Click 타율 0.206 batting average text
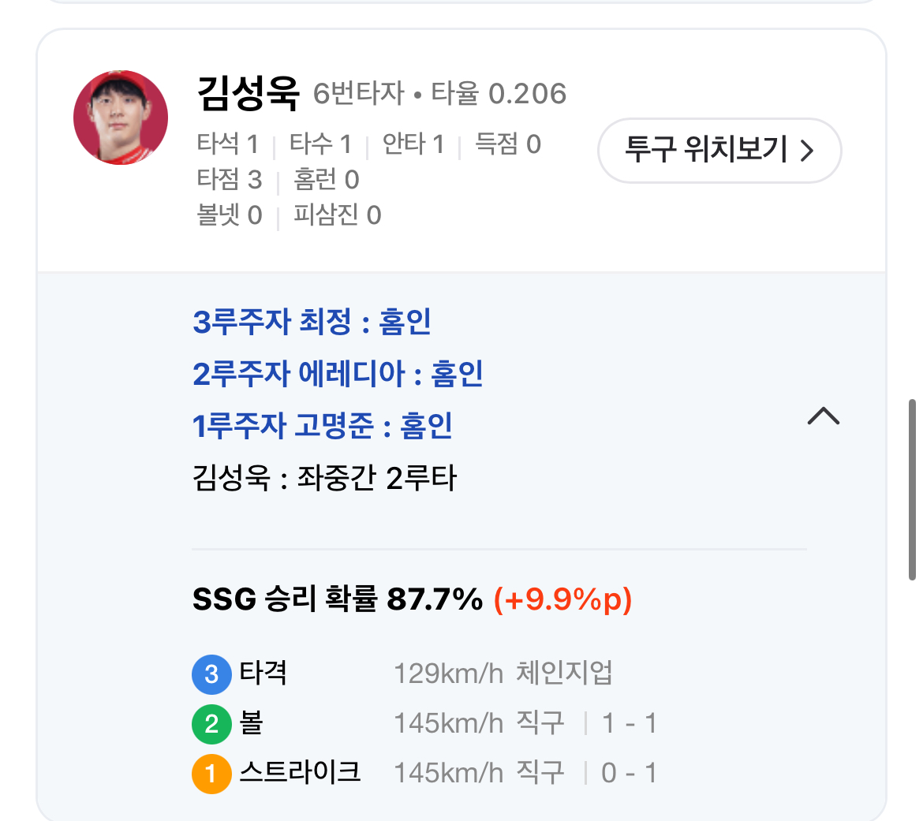 pos(499,94)
